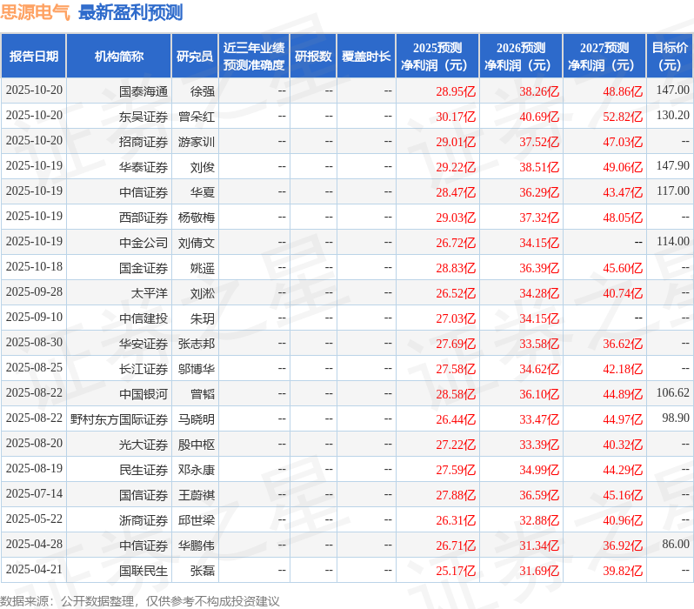Click the 目标价(元) column header
This screenshot has width=694, height=609.
click(671, 57)
